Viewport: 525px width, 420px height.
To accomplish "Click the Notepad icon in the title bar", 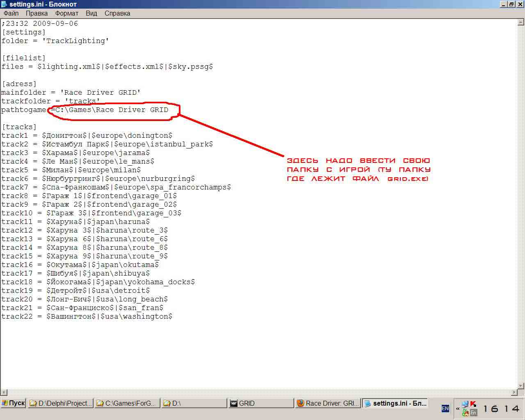I will 4,4.
